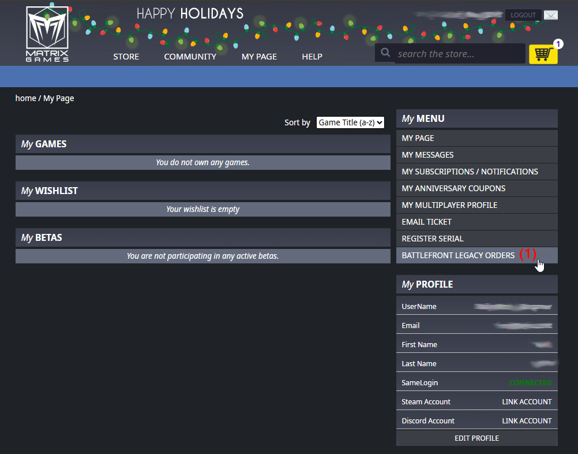578x454 pixels.
Task: Open the STORE menu
Action: (x=126, y=57)
